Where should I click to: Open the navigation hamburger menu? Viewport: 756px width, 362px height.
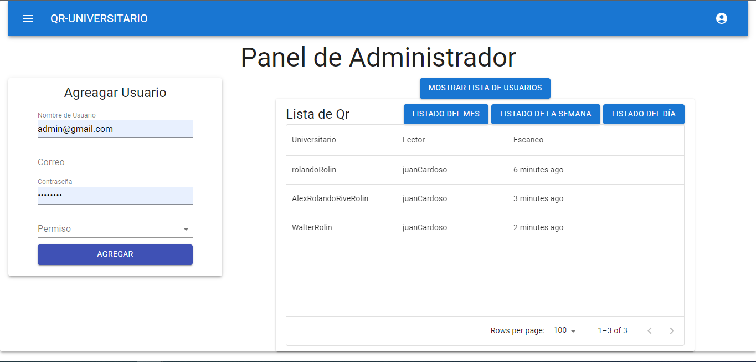click(x=28, y=18)
